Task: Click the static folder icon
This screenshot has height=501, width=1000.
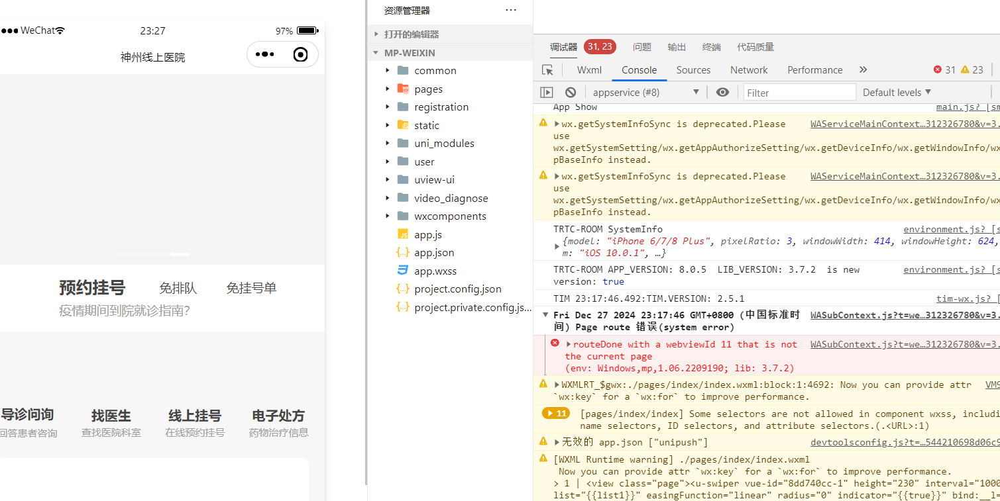Action: (403, 125)
